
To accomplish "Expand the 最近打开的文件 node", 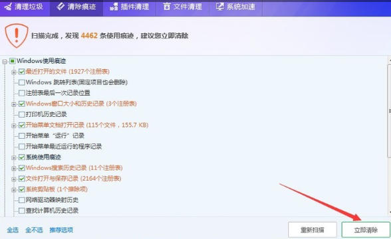I will 14,72.
